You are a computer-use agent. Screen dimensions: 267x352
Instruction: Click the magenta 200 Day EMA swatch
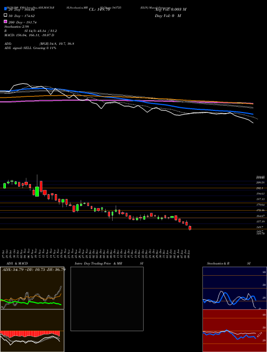[5, 22]
